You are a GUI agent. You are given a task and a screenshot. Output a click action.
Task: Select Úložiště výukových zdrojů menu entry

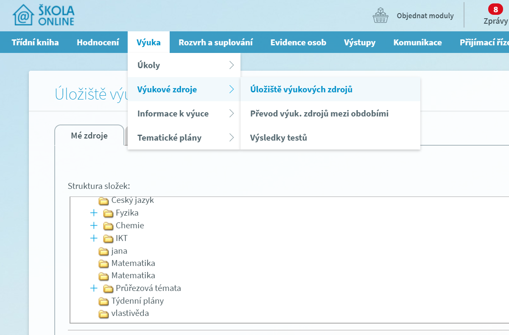tap(301, 89)
